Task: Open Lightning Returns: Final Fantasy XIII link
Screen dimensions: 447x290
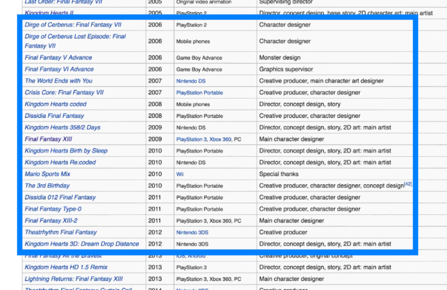Action: 74,279
